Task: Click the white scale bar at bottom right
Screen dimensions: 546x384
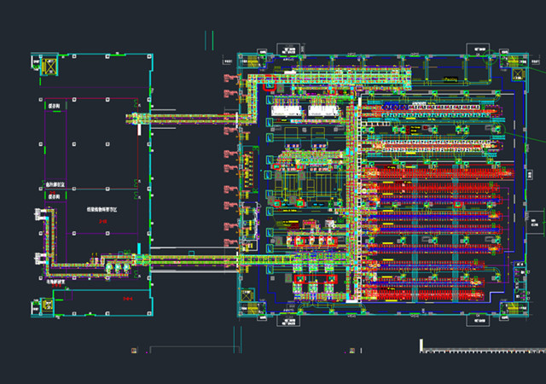Action: coord(482,348)
